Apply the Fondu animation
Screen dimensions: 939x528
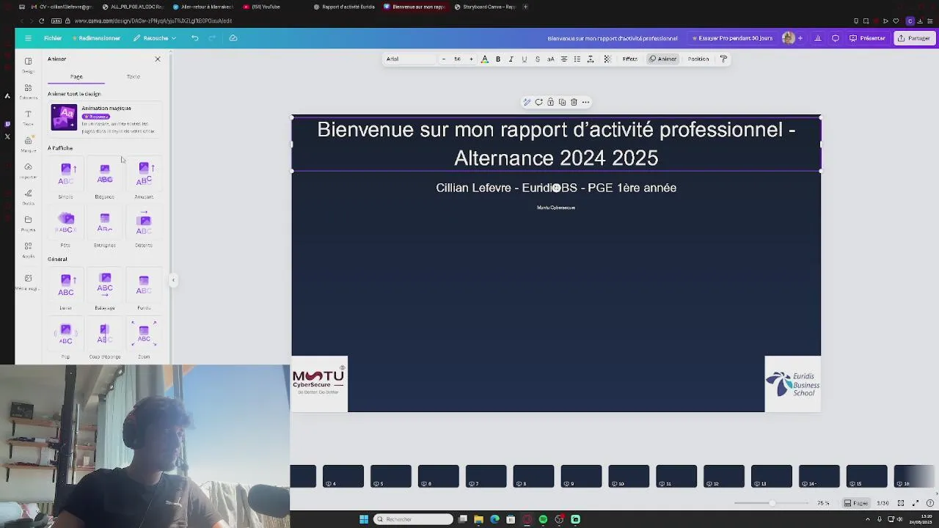click(x=144, y=290)
